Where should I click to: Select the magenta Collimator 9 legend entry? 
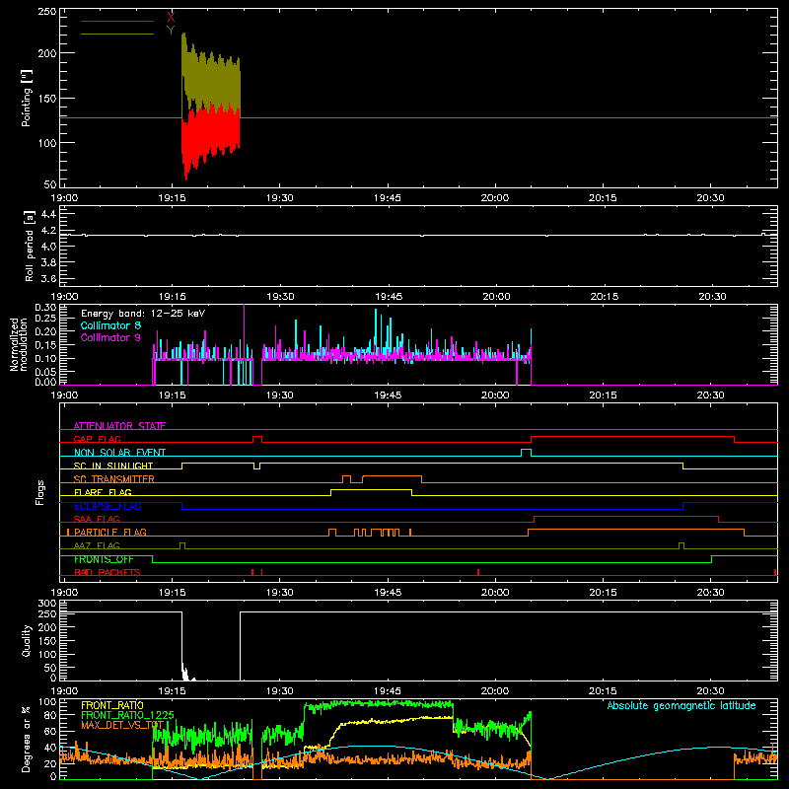click(110, 337)
